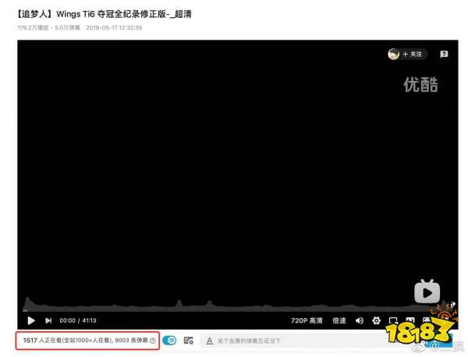Screen dimensions: 468x357
Task: Click the large Bilibili play overlay icon
Action: coord(427,292)
